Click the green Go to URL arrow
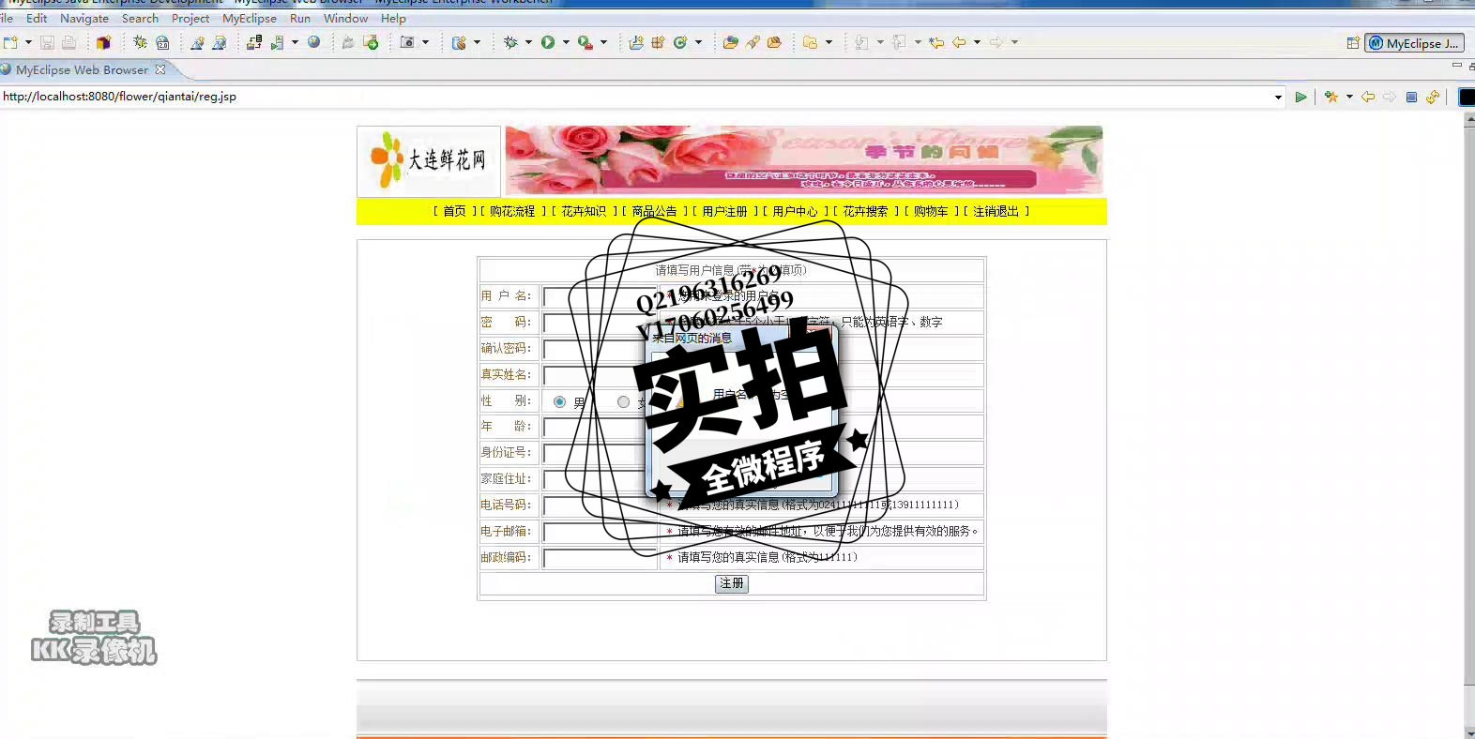 (x=1300, y=97)
